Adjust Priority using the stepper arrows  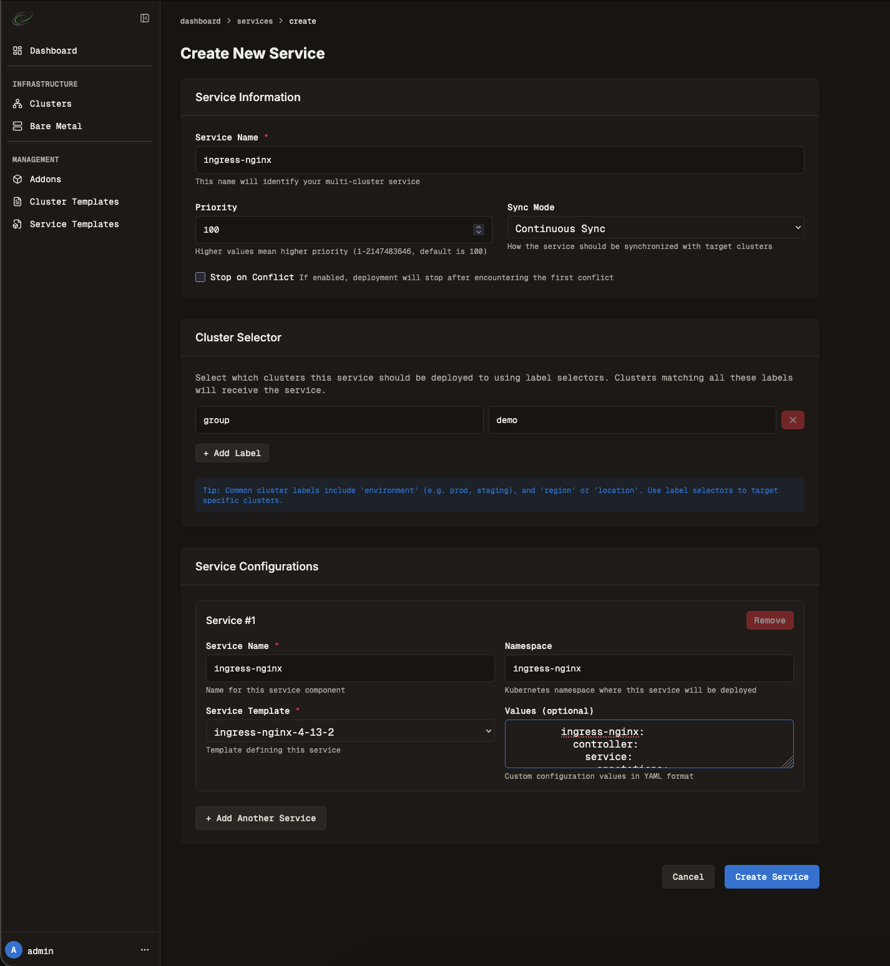(x=479, y=230)
